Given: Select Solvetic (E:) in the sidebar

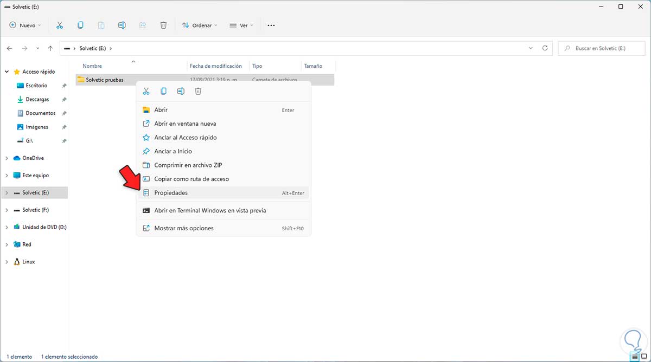Looking at the screenshot, I should 35,192.
